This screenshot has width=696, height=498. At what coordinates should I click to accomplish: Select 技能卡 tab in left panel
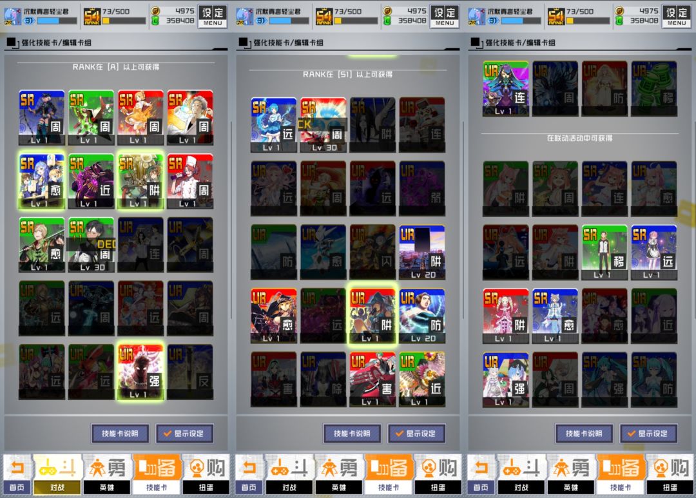157,474
